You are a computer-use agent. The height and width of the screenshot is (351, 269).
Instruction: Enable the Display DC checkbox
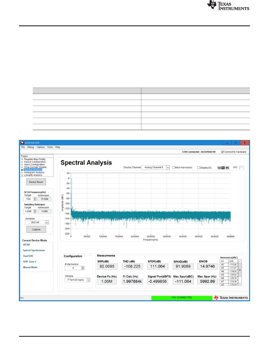click(x=198, y=168)
